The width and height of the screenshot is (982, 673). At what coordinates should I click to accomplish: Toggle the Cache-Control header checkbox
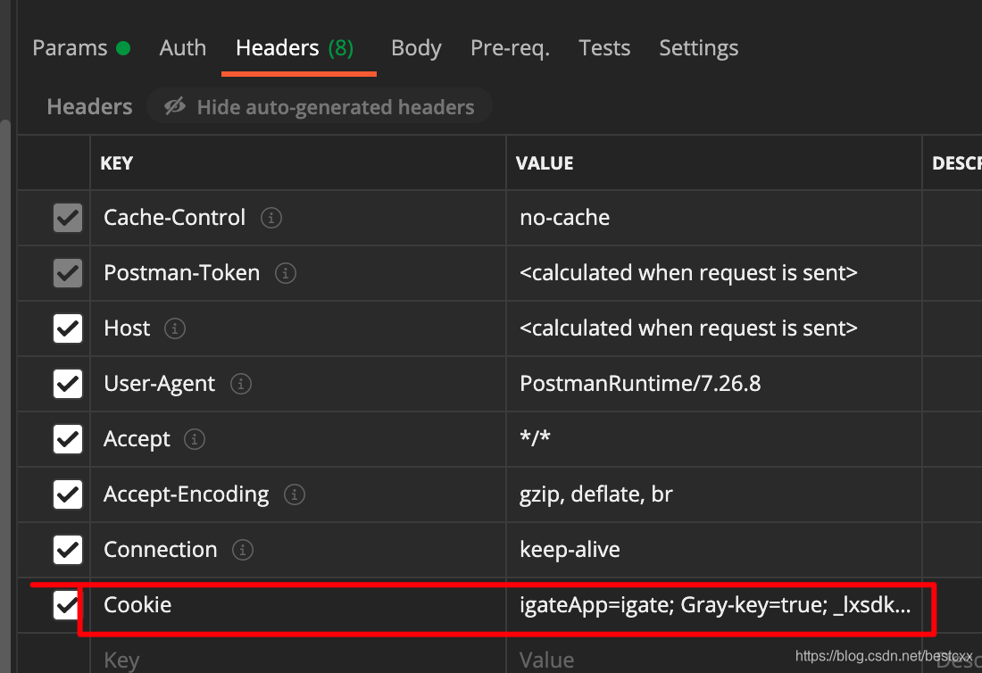[68, 218]
